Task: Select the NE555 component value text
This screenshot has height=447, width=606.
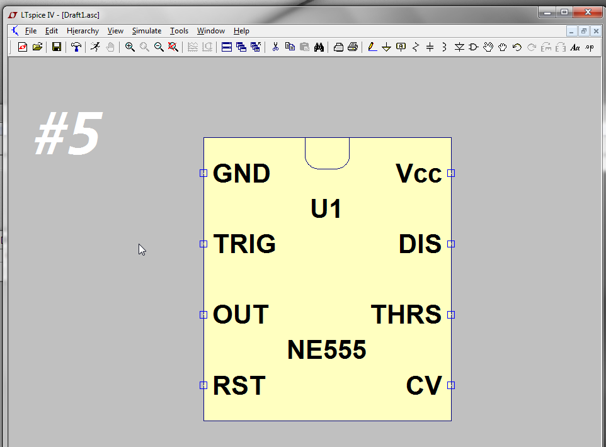Action: [x=326, y=349]
